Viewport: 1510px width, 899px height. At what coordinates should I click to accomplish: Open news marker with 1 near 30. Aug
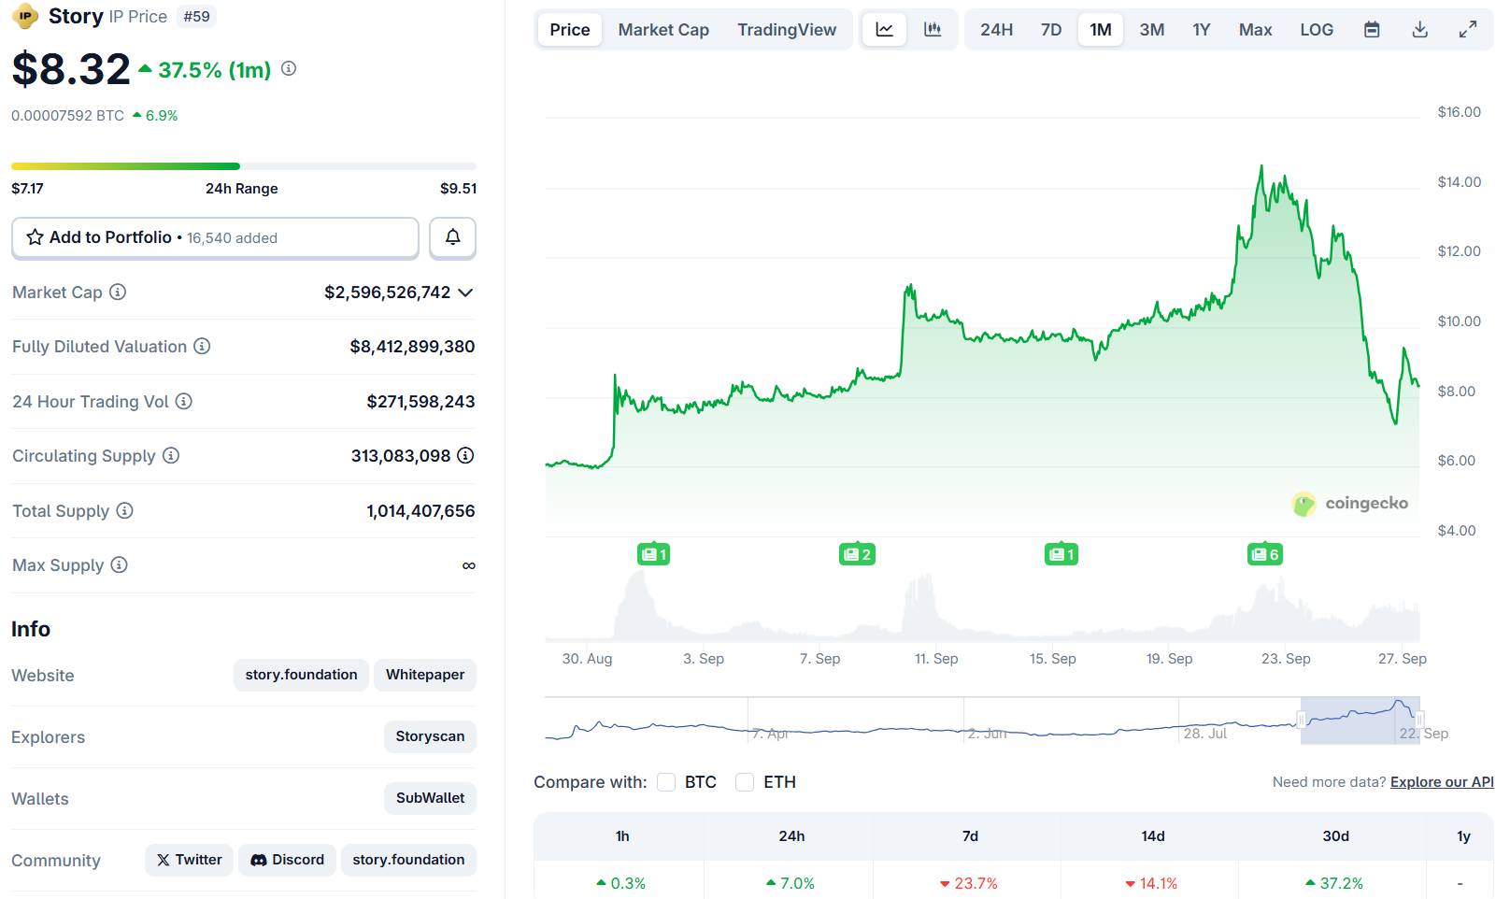(653, 554)
